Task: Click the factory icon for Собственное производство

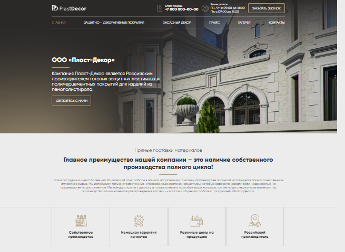Action: click(81, 220)
